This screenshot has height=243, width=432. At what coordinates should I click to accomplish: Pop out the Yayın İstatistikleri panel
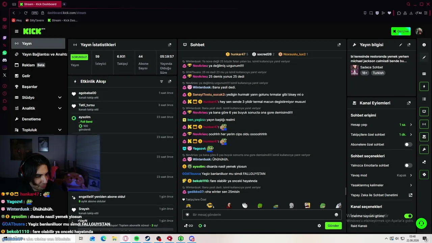[169, 45]
